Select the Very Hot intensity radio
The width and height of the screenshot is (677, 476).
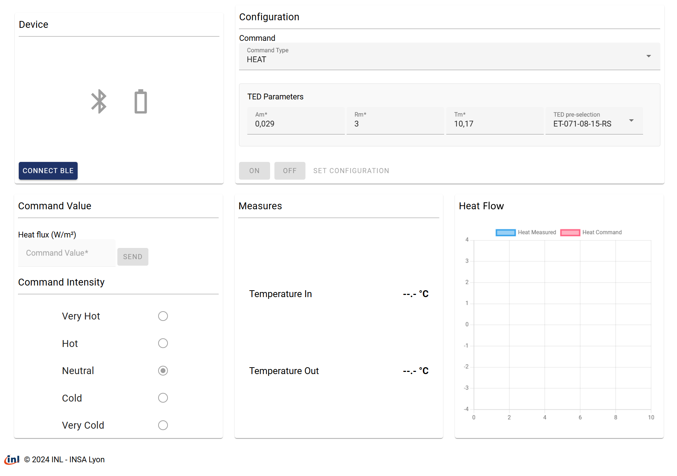pyautogui.click(x=163, y=316)
